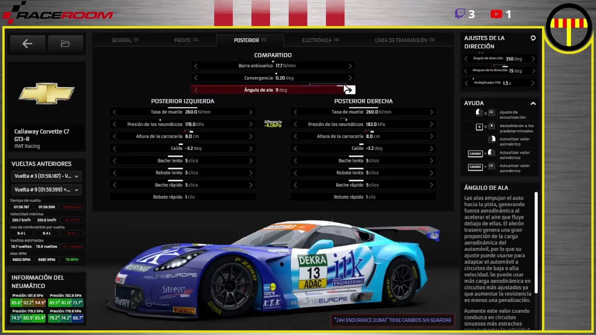The width and height of the screenshot is (596, 335).
Task: Click the Presión: 181.6 kPa tire reading
Action: tap(28, 295)
